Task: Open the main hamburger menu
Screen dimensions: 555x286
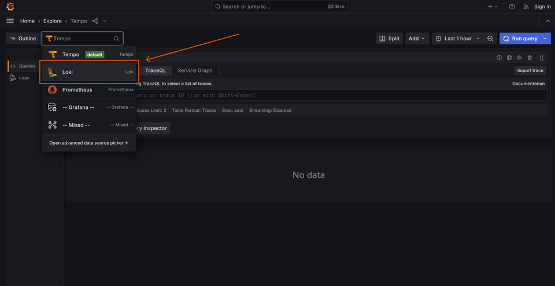Action: (10, 21)
